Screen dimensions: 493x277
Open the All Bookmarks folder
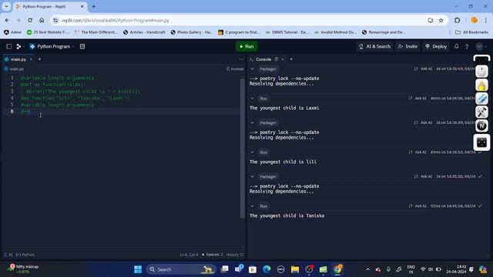(471, 32)
